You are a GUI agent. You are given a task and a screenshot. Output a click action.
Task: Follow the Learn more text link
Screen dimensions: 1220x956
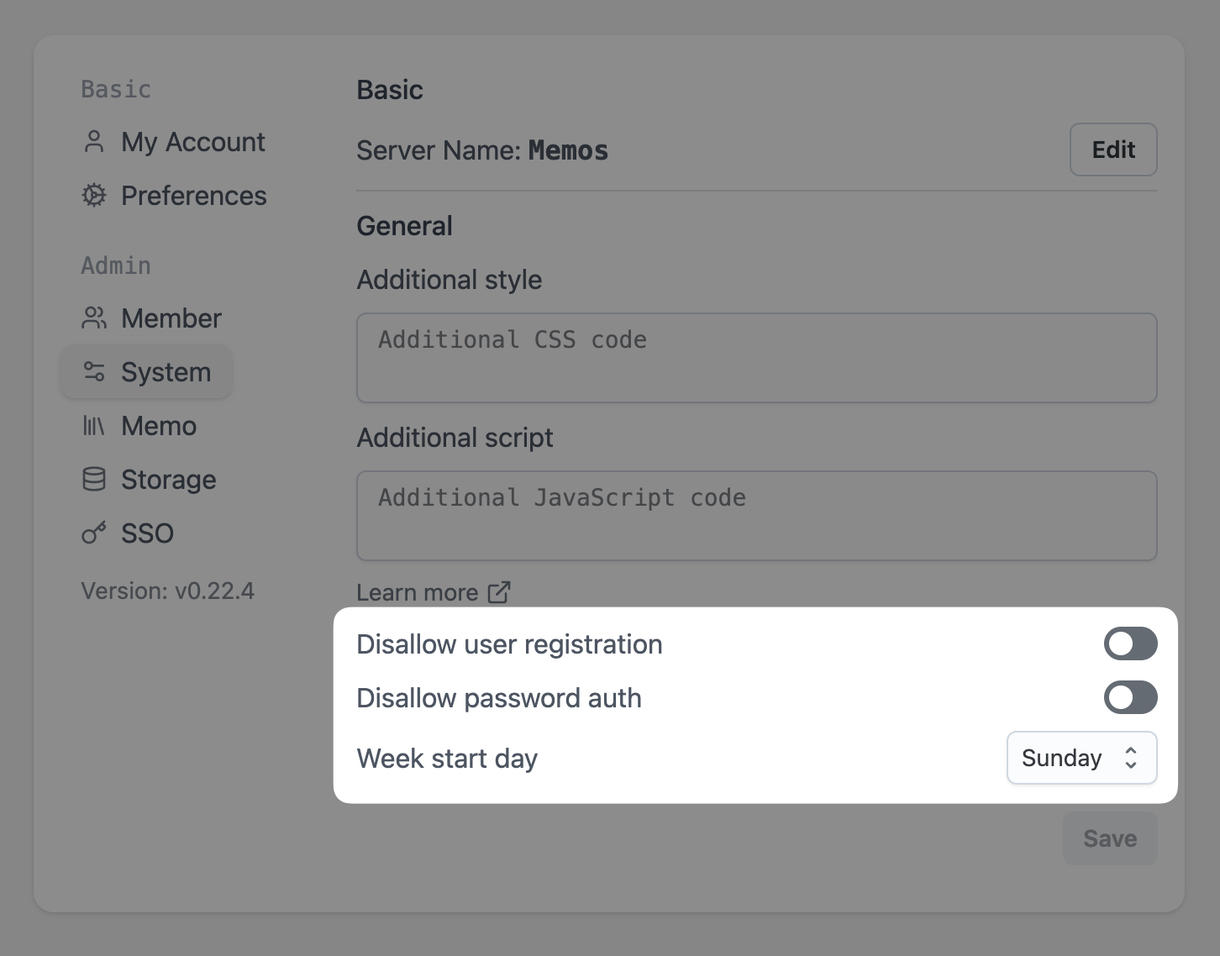coord(418,592)
